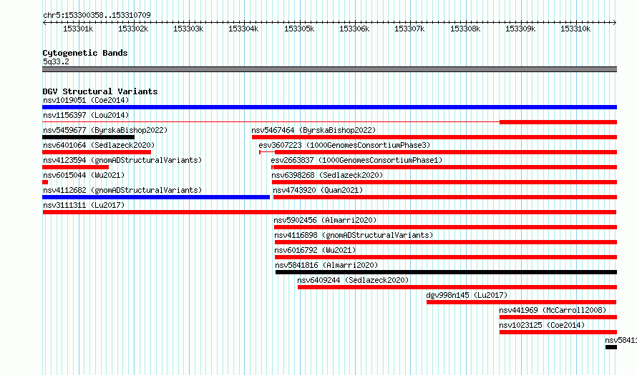This screenshot has width=637, height=375.
Task: Click chr5:153300358..153310709 coordinate label
Action: pyautogui.click(x=97, y=15)
